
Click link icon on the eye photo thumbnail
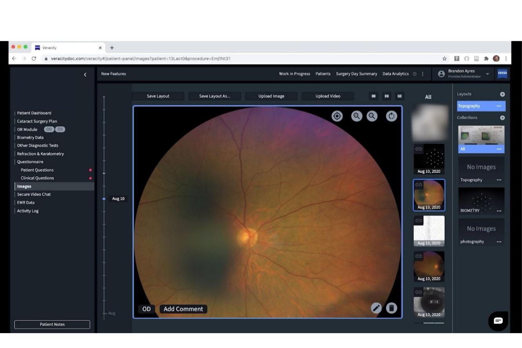[419, 292]
